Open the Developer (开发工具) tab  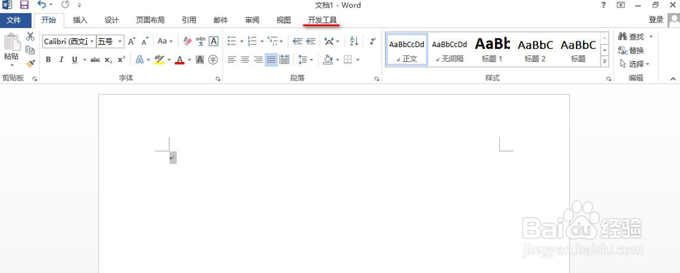(x=322, y=20)
